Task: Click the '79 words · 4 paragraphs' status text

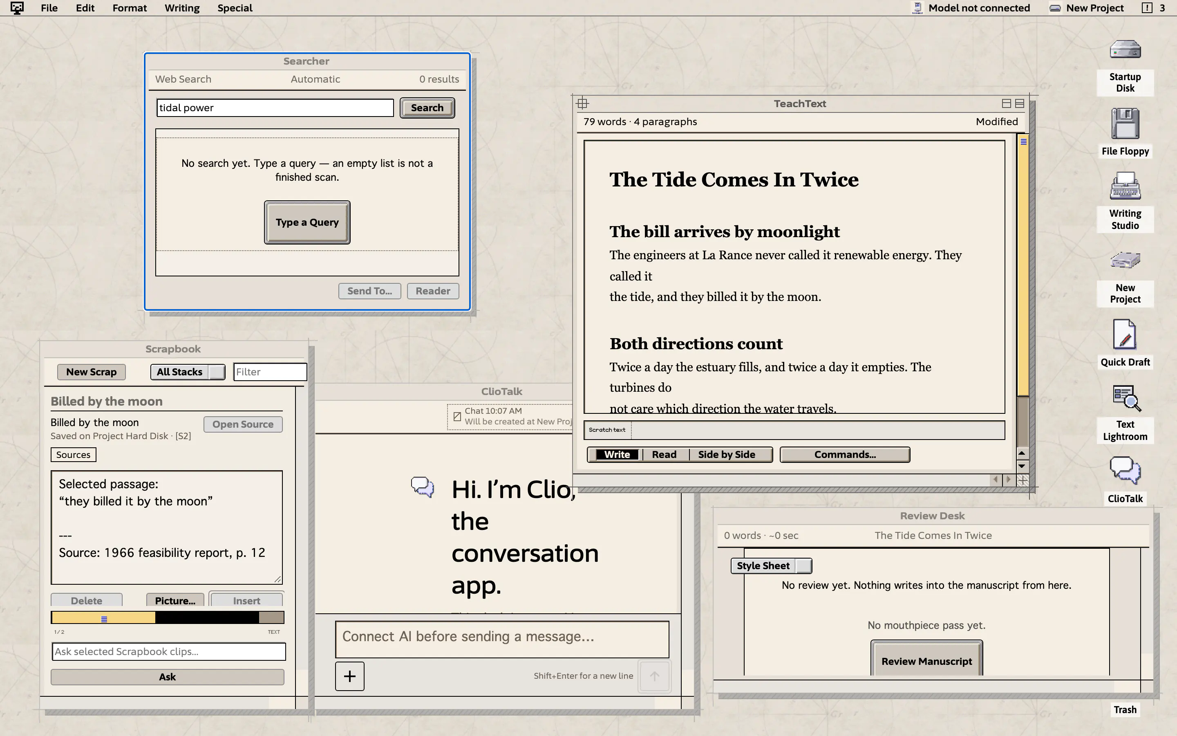Action: (x=640, y=122)
